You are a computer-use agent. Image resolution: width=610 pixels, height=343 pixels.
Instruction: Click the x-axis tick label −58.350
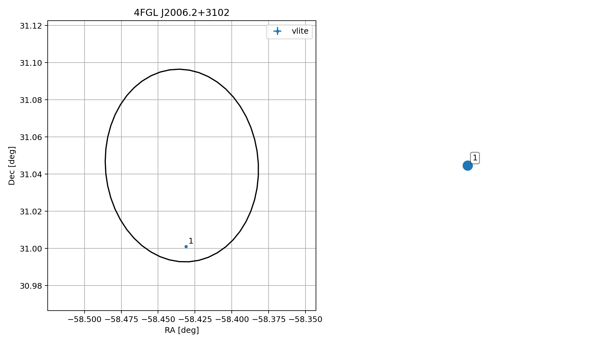(x=305, y=319)
